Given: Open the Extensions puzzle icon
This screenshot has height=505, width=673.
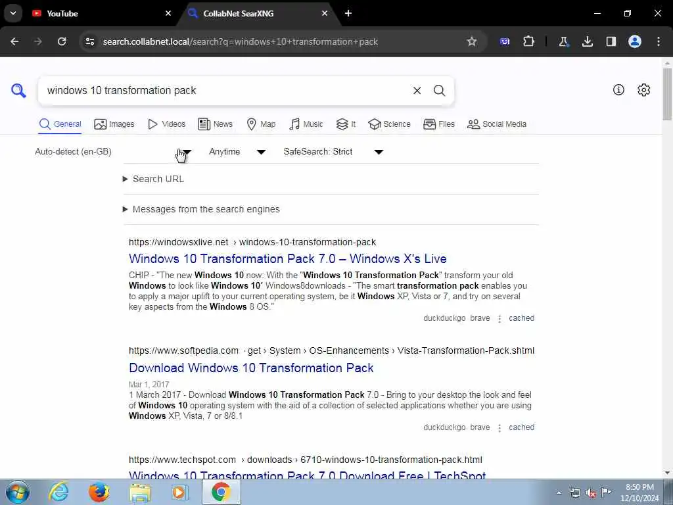Looking at the screenshot, I should pyautogui.click(x=529, y=41).
